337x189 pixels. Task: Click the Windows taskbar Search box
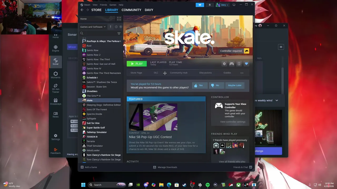pyautogui.click(x=107, y=185)
